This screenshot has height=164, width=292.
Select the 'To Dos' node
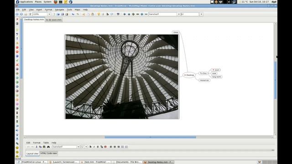point(203,73)
